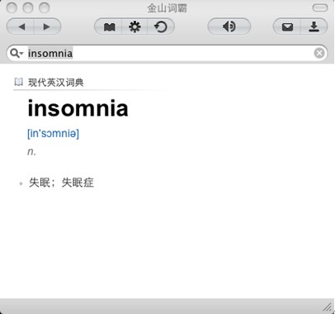Expand the magnifier search options dropdown
This screenshot has height=314, width=335.
(x=17, y=53)
